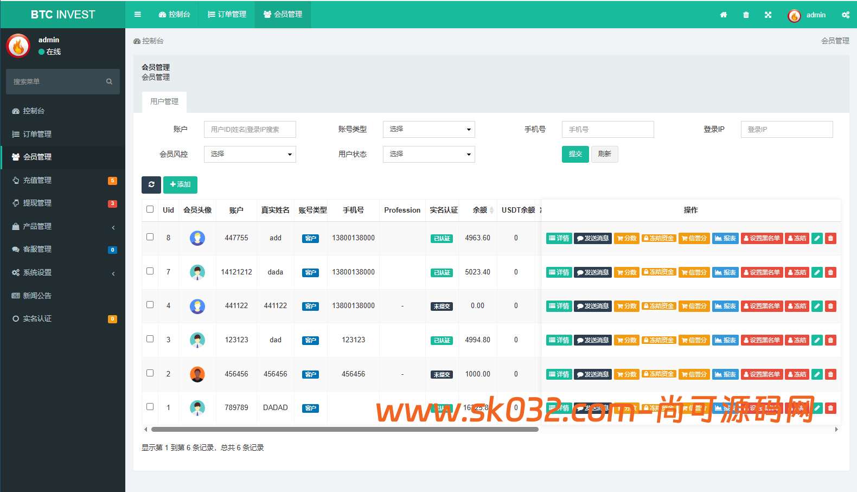Click 报表 for user 456456
Viewport: 857px width, 492px height.
pyautogui.click(x=725, y=374)
